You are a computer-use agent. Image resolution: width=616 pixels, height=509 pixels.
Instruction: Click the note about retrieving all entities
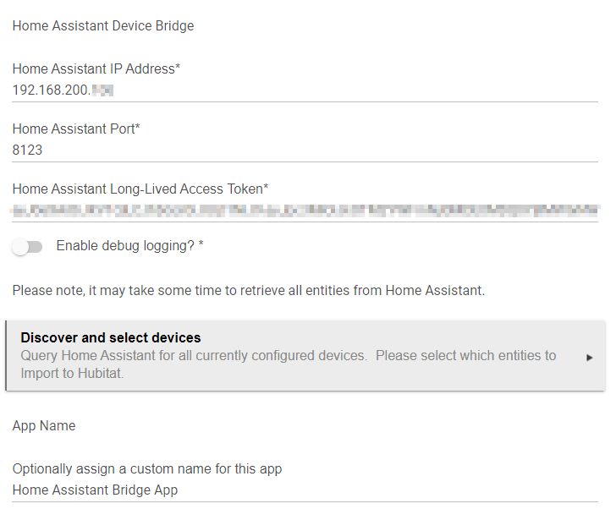tap(249, 291)
